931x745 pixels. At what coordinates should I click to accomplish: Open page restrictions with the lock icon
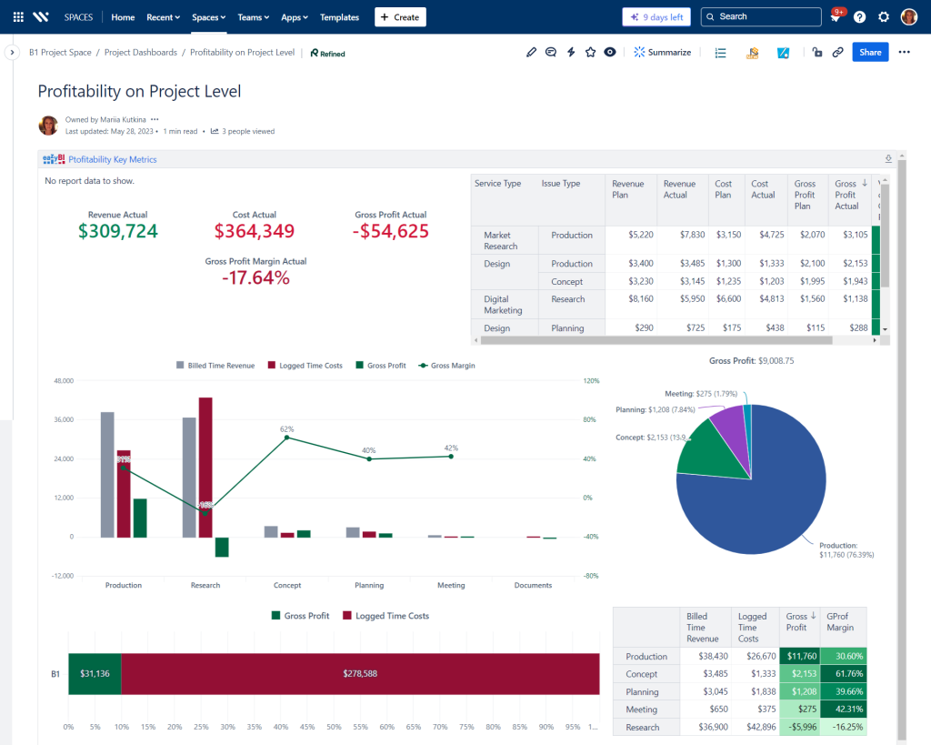pyautogui.click(x=817, y=52)
